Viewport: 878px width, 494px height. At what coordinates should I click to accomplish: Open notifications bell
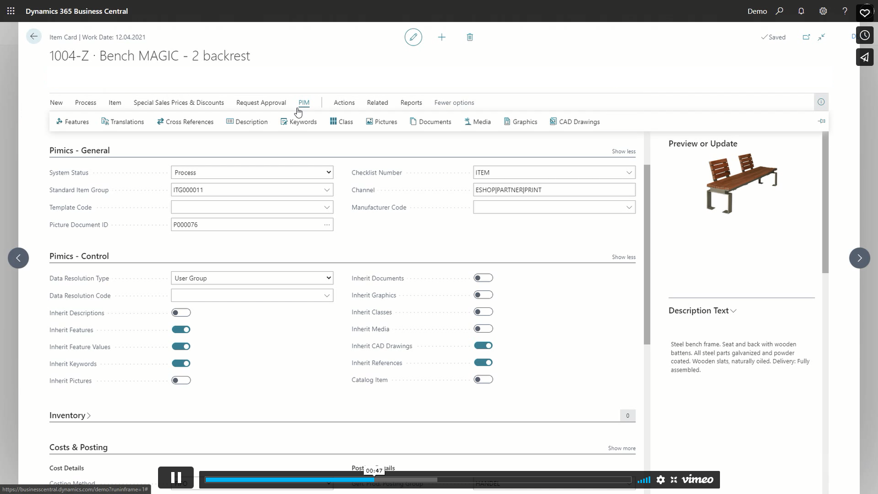pos(801,11)
